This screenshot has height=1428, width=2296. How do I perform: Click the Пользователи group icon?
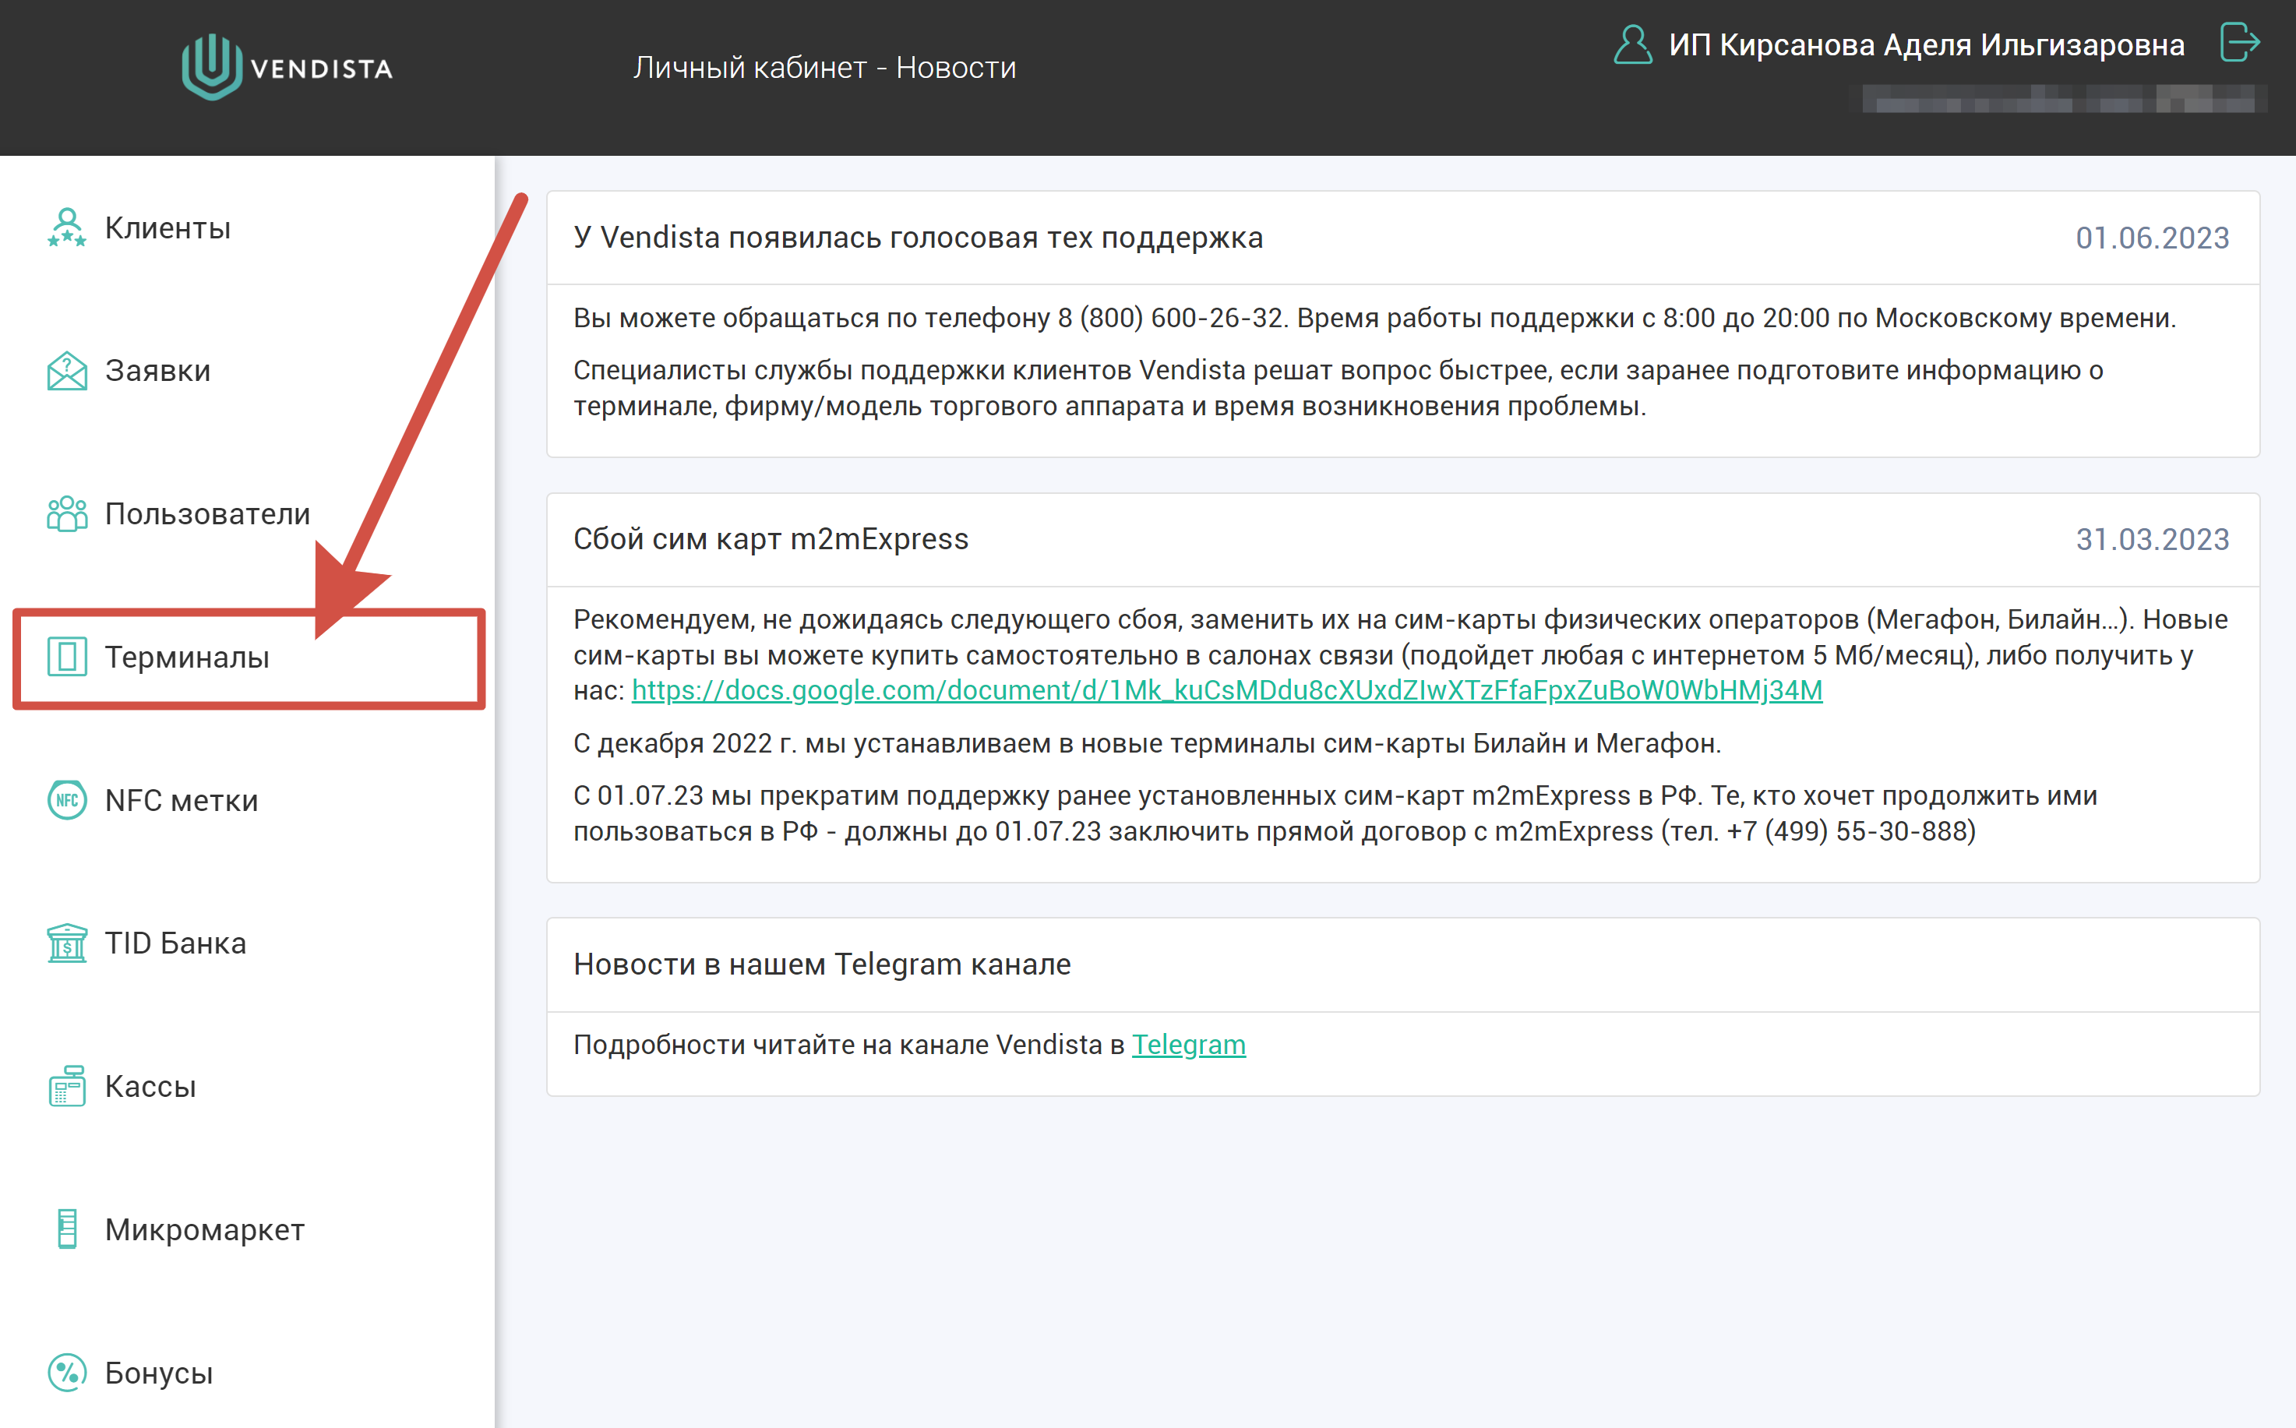[x=67, y=513]
